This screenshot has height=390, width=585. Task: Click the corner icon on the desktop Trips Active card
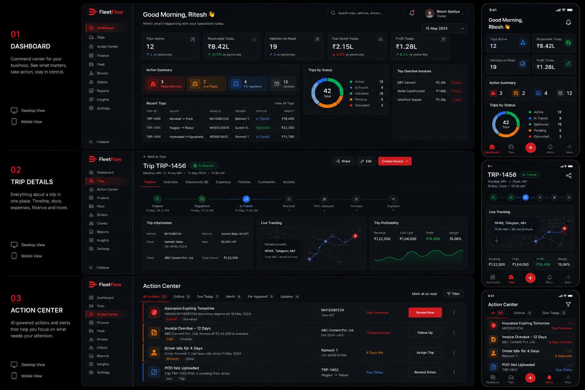[x=193, y=39]
